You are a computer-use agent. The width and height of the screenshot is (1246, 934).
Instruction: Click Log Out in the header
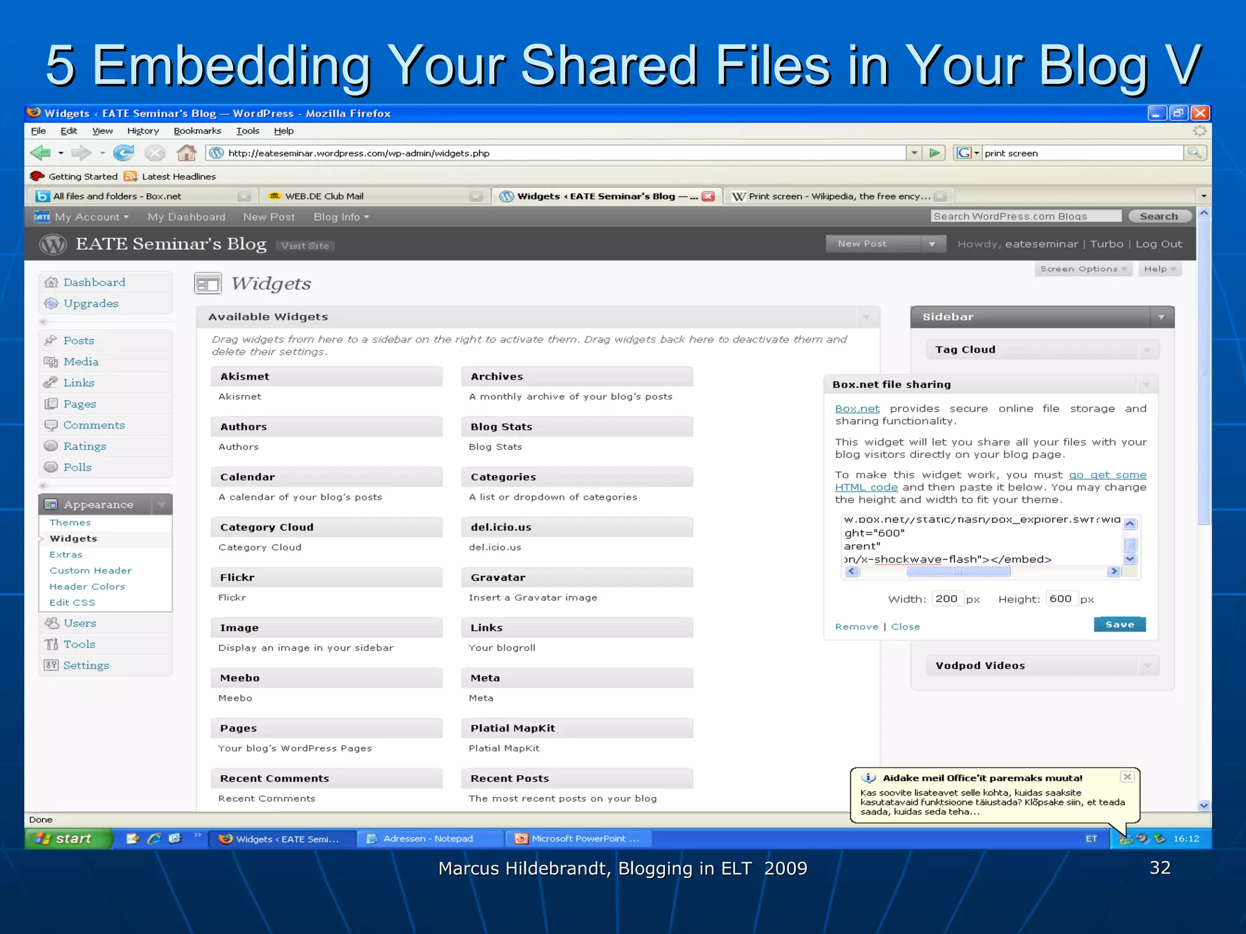[1158, 244]
